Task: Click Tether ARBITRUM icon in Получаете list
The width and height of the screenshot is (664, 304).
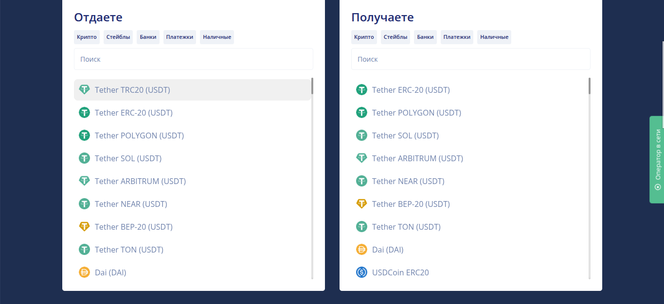Action: [x=361, y=158]
